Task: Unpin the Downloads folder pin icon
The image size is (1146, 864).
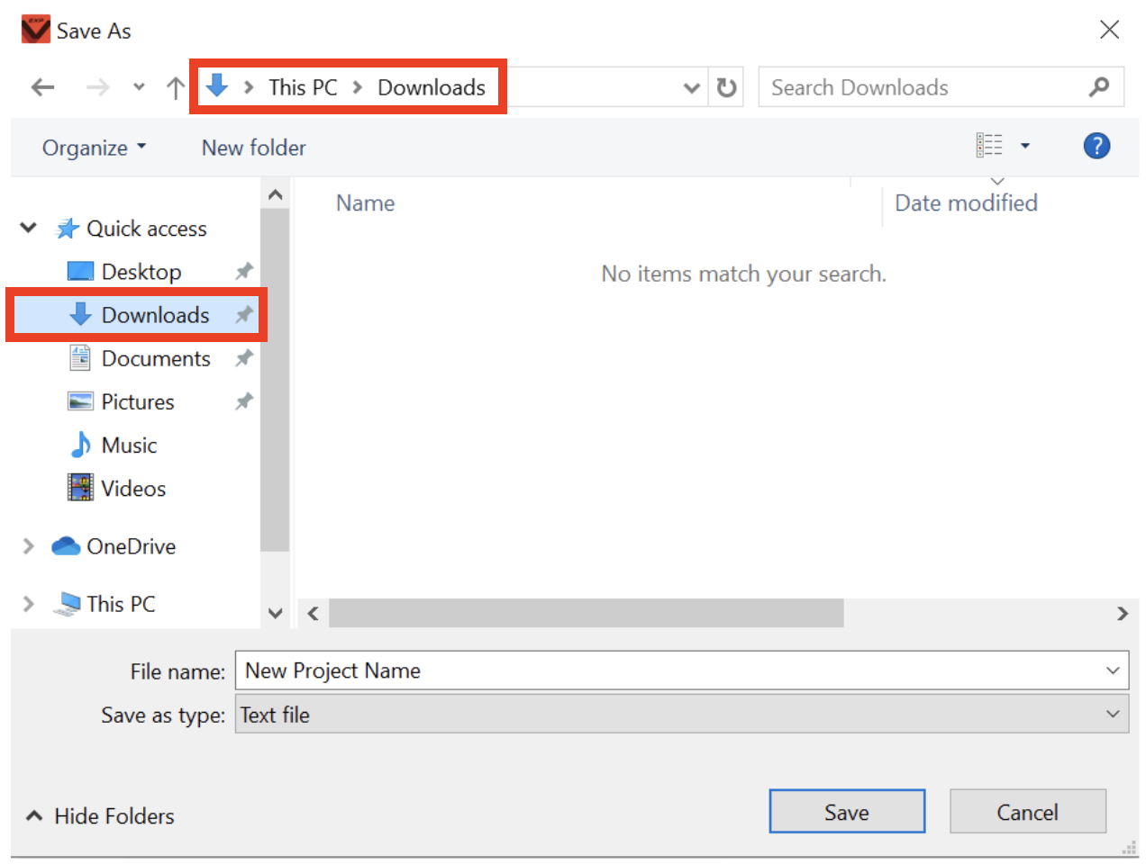Action: pos(243,315)
